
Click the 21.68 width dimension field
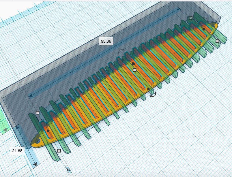coord(17,151)
